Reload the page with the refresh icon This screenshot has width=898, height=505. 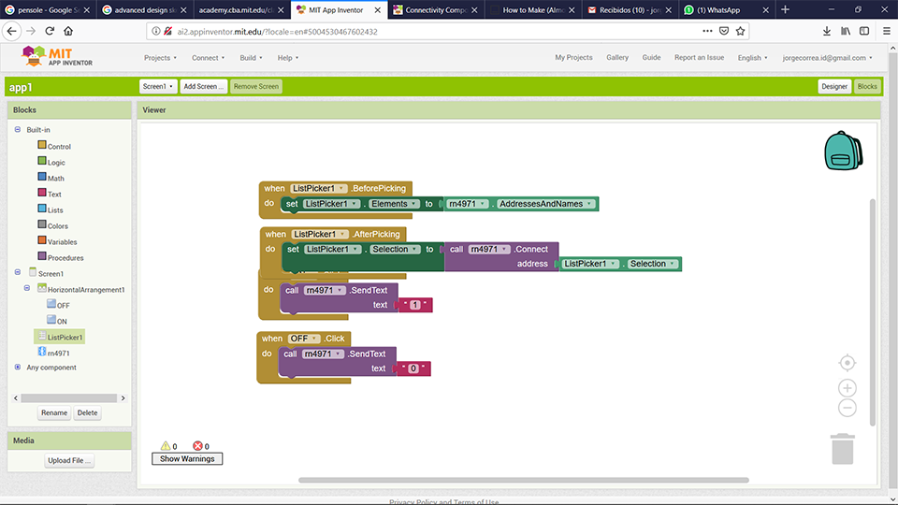50,31
